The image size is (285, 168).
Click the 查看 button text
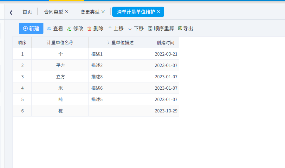(x=58, y=28)
